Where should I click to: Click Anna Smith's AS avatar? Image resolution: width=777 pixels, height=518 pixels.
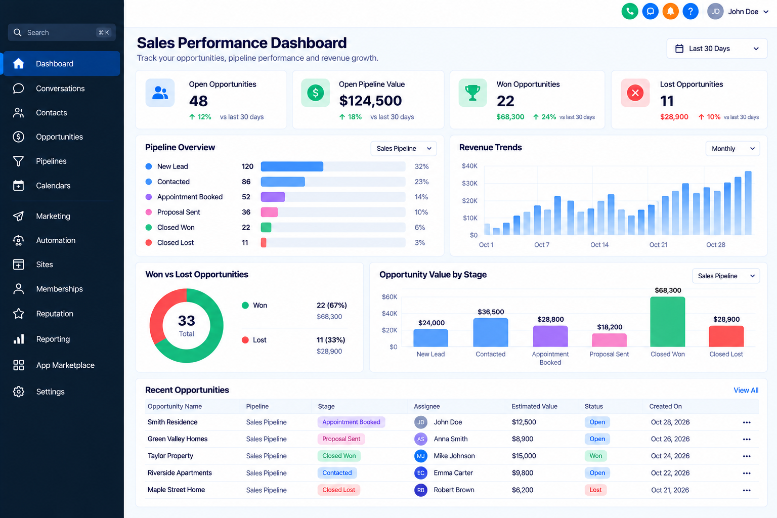pos(421,439)
